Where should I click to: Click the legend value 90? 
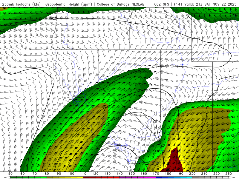(x=59, y=174)
